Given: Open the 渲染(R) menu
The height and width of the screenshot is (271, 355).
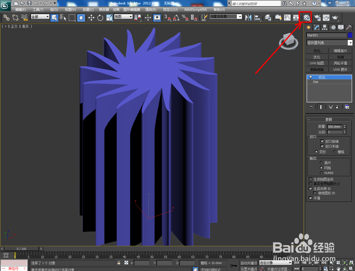Looking at the screenshot, I should (151, 9).
